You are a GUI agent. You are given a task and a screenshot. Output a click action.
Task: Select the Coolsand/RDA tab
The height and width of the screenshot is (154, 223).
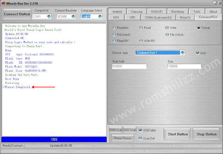click(x=208, y=17)
